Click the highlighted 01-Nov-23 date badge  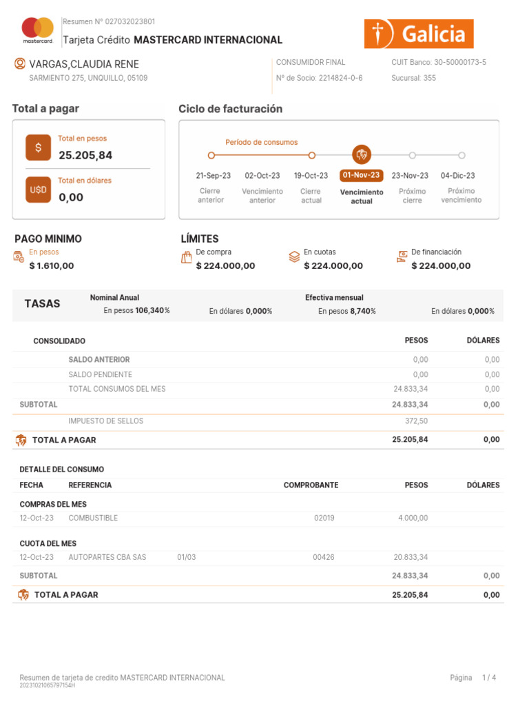[x=361, y=175]
